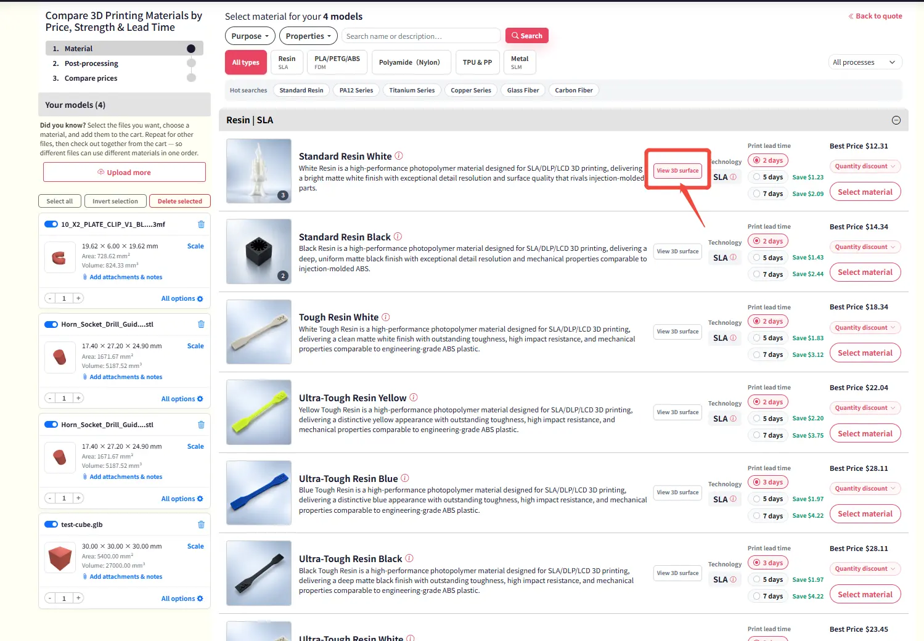The width and height of the screenshot is (924, 641).
Task: Open info icon beside Standard Resin Black
Action: pos(398,237)
